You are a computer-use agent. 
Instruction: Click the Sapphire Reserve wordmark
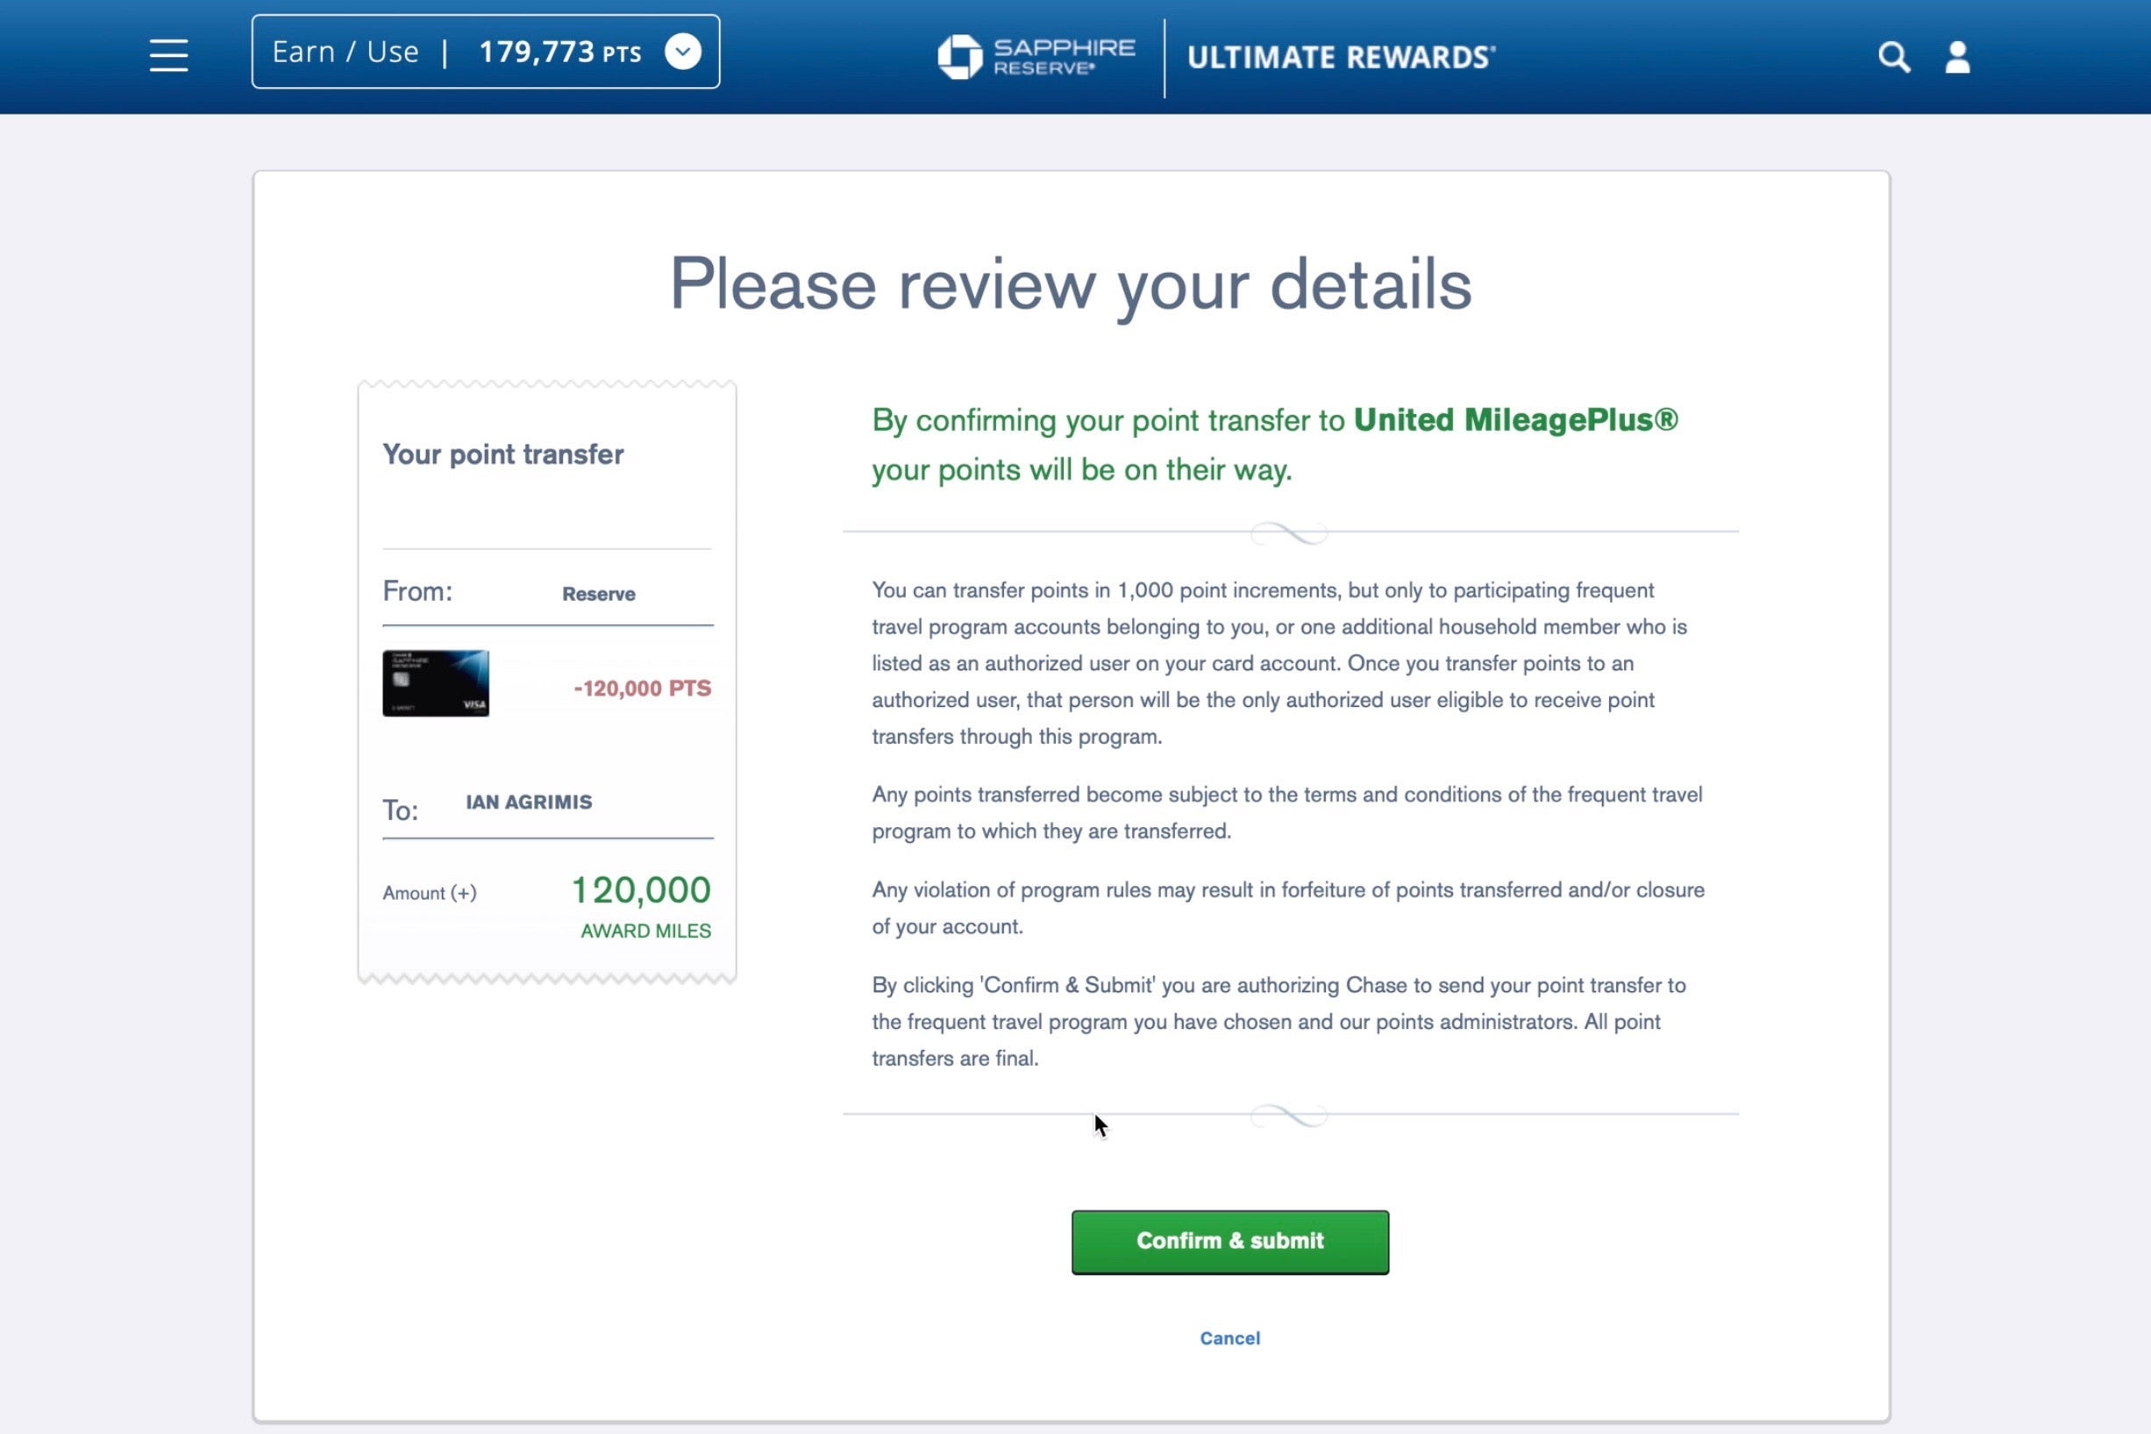pyautogui.click(x=1064, y=56)
